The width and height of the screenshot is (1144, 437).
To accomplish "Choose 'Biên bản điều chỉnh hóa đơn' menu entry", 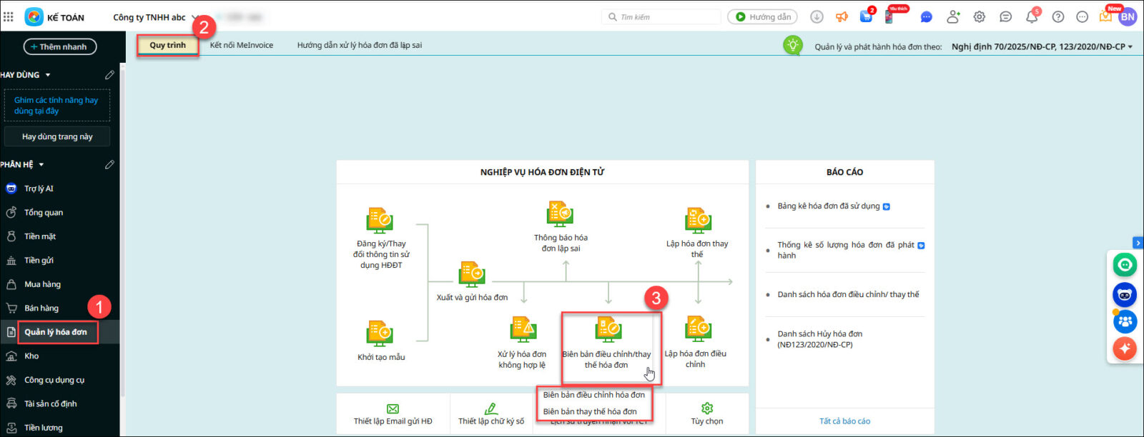I will click(593, 395).
